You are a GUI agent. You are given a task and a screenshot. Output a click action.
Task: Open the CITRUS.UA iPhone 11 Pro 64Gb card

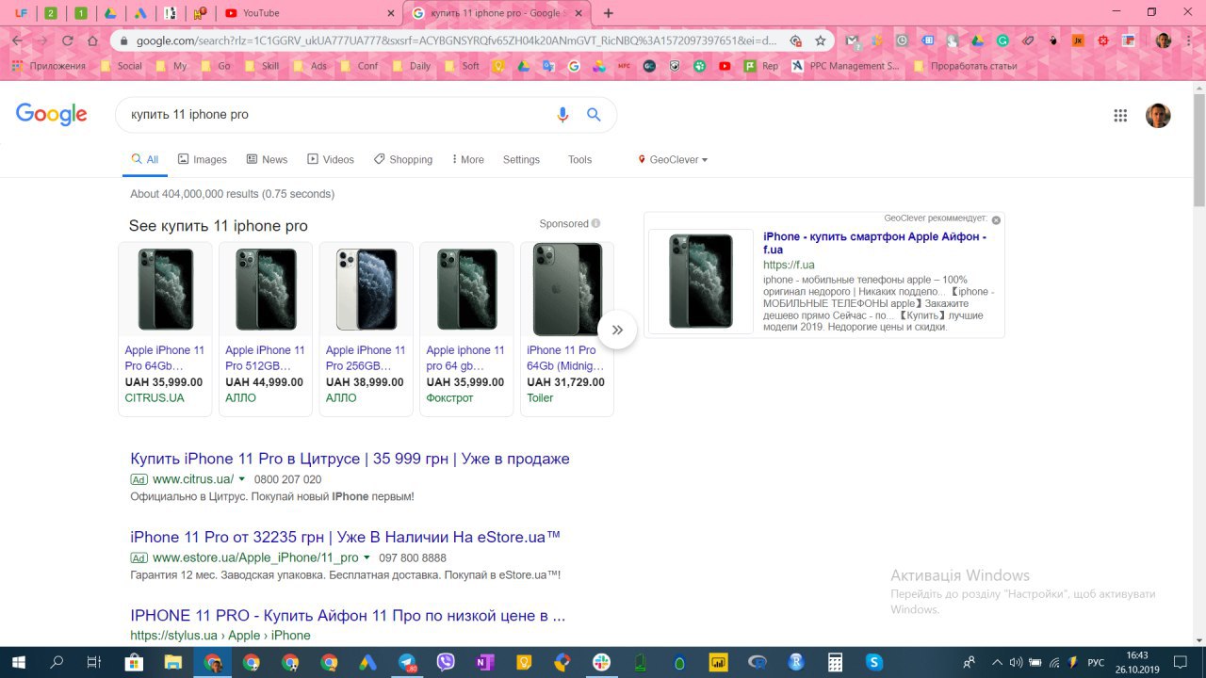click(165, 329)
